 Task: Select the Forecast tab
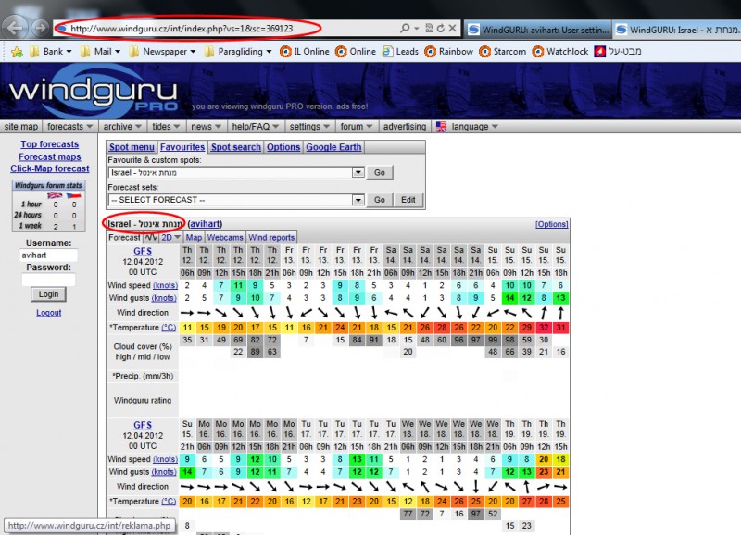[124, 238]
